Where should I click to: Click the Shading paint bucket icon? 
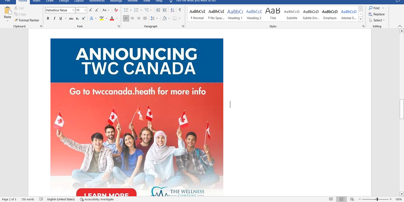[x=164, y=18]
